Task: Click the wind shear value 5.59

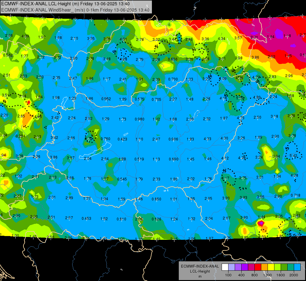Action: click(x=240, y=98)
